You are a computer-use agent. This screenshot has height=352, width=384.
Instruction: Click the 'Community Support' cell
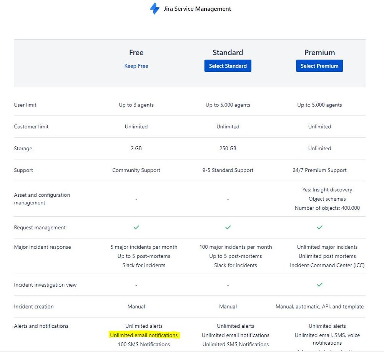tap(136, 170)
